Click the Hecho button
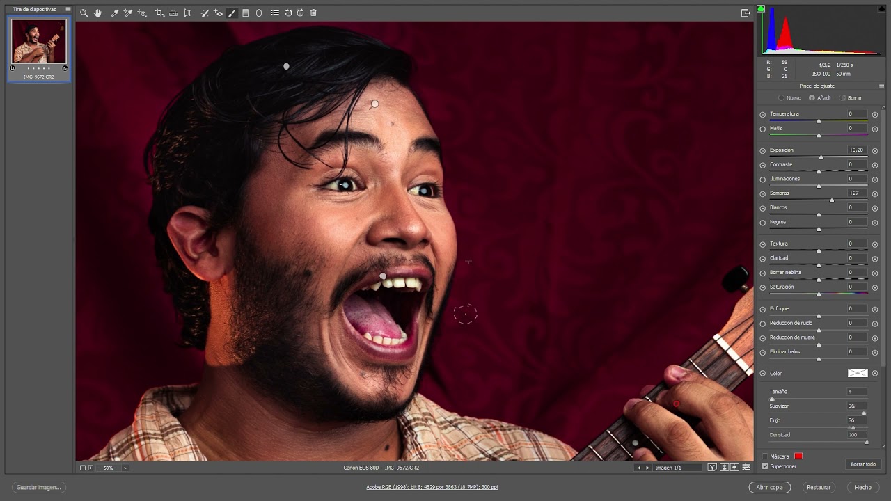 (x=863, y=487)
